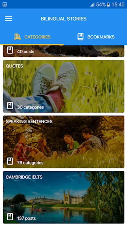127x225 pixels.
Task: Open the CAMBRIDGE IELTS category card
Action: (x=63, y=197)
